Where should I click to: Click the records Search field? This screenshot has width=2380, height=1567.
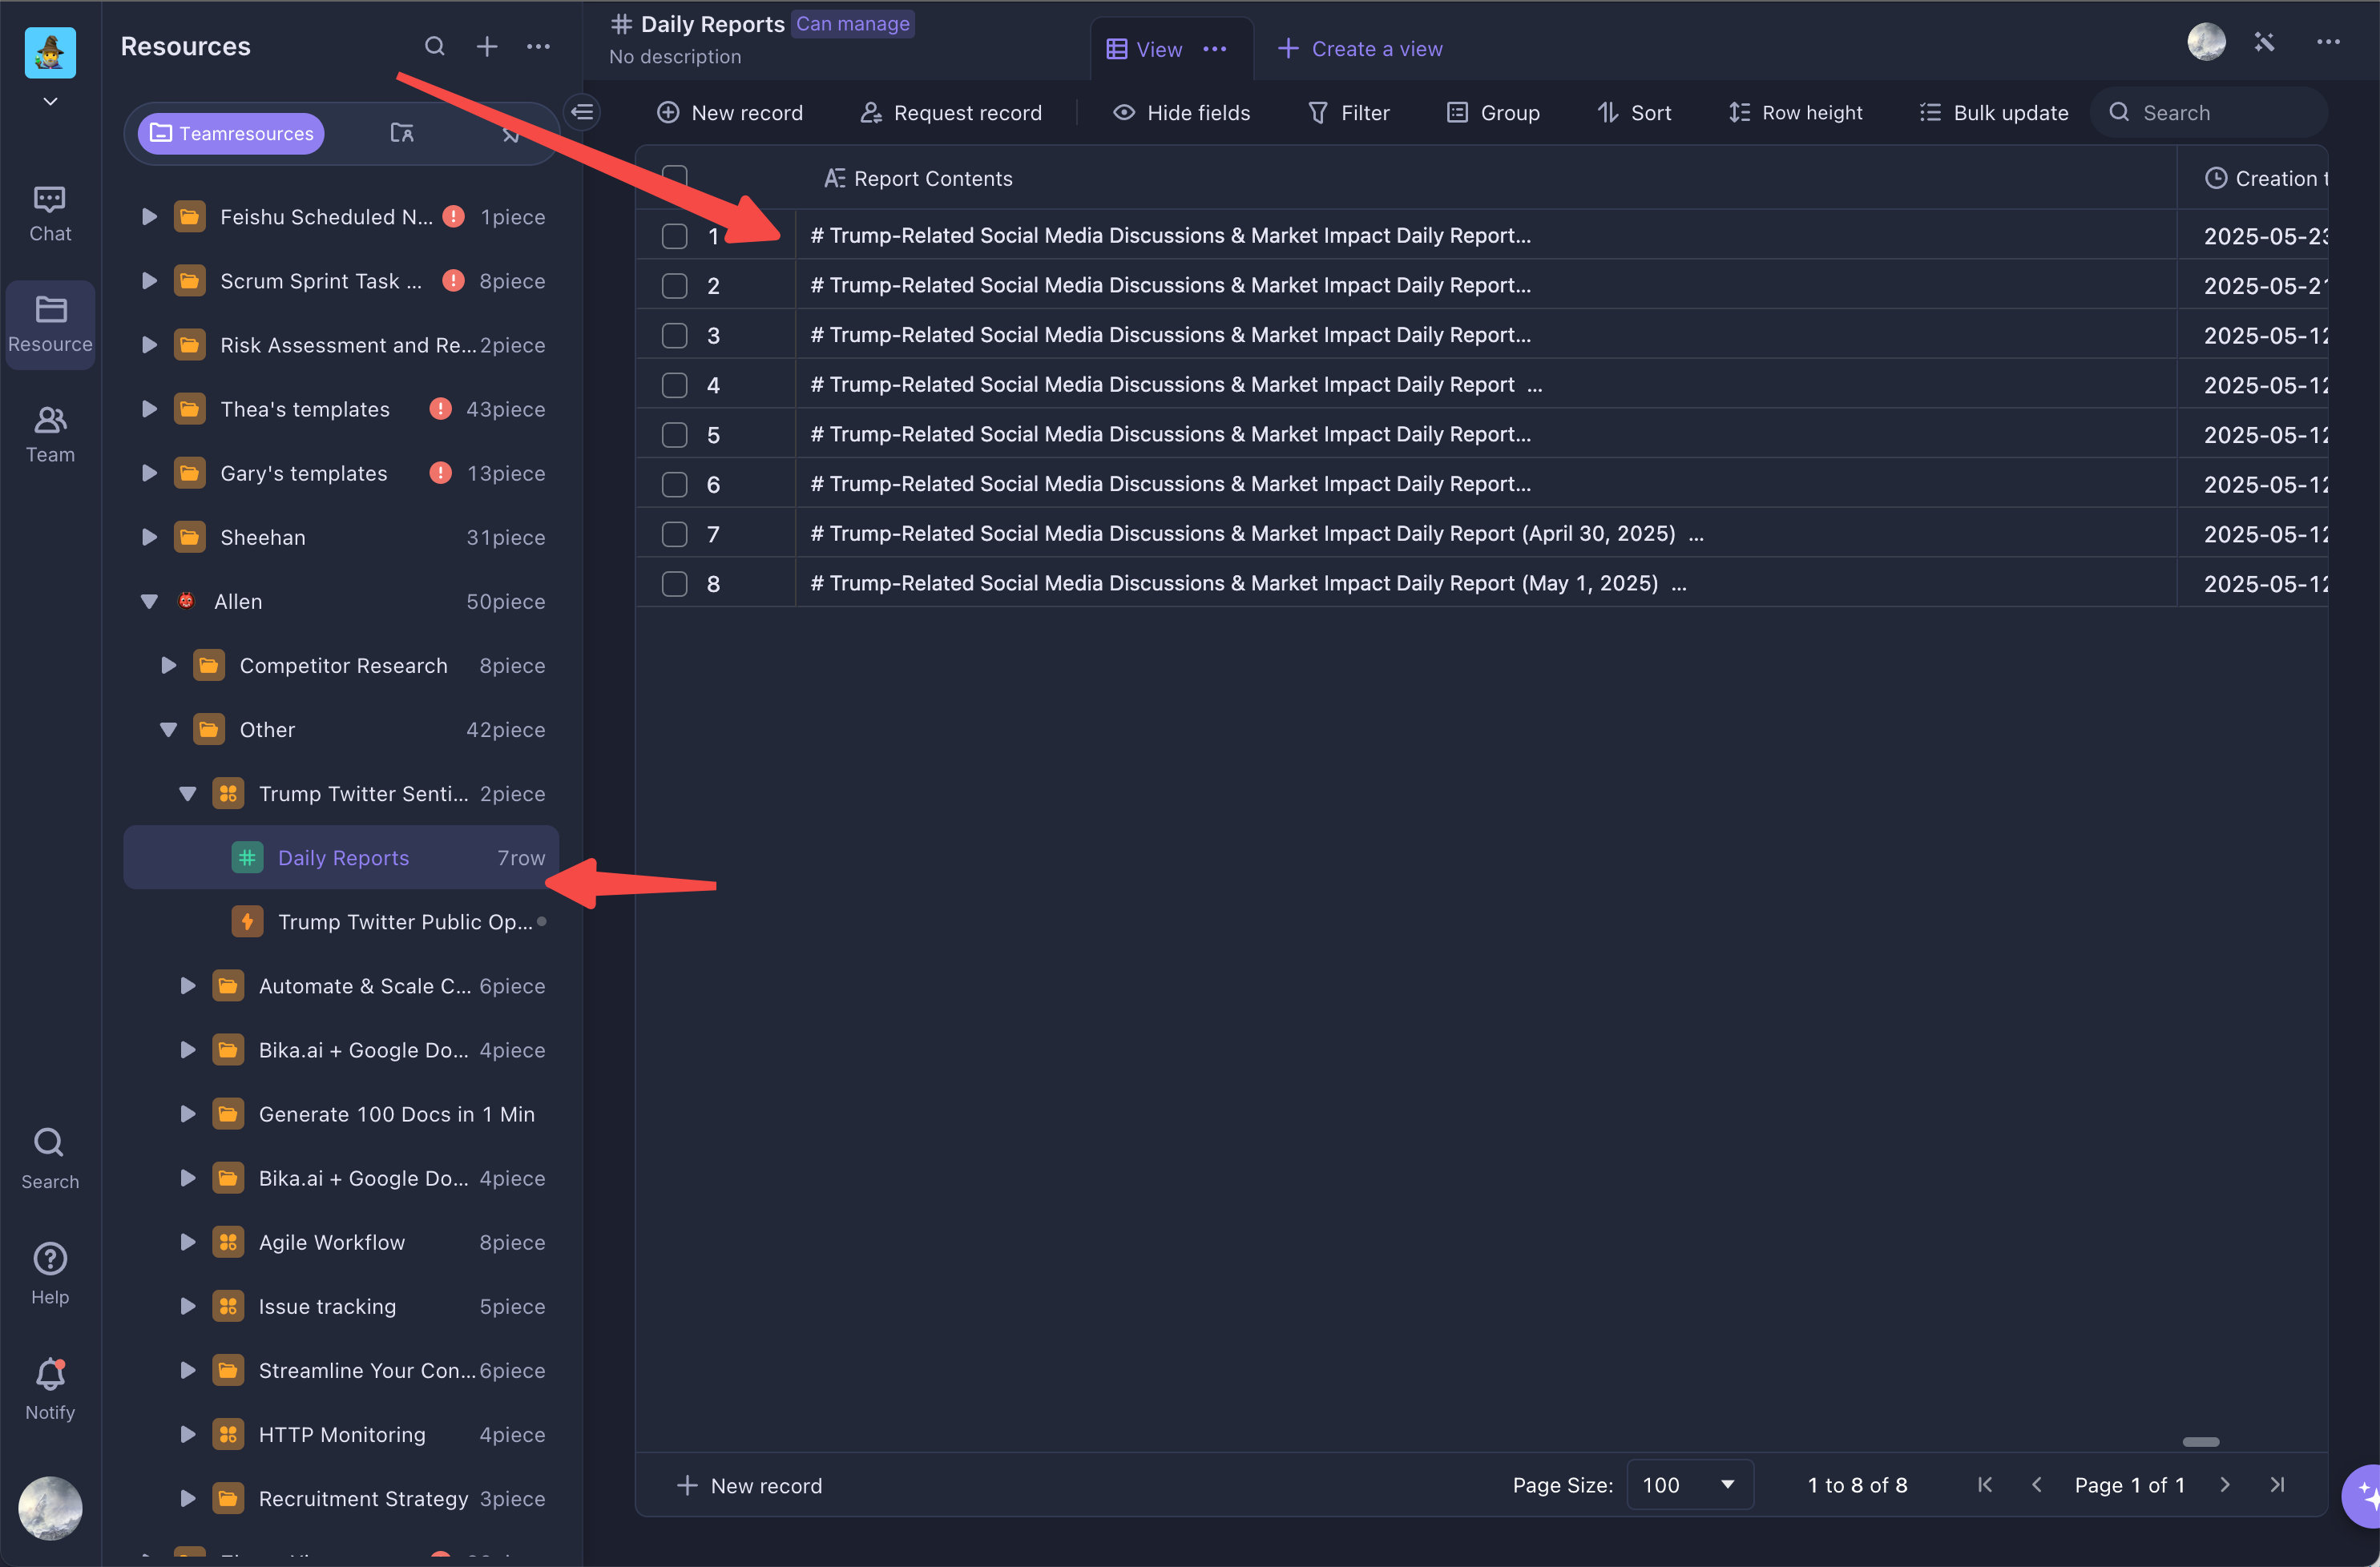[2210, 113]
